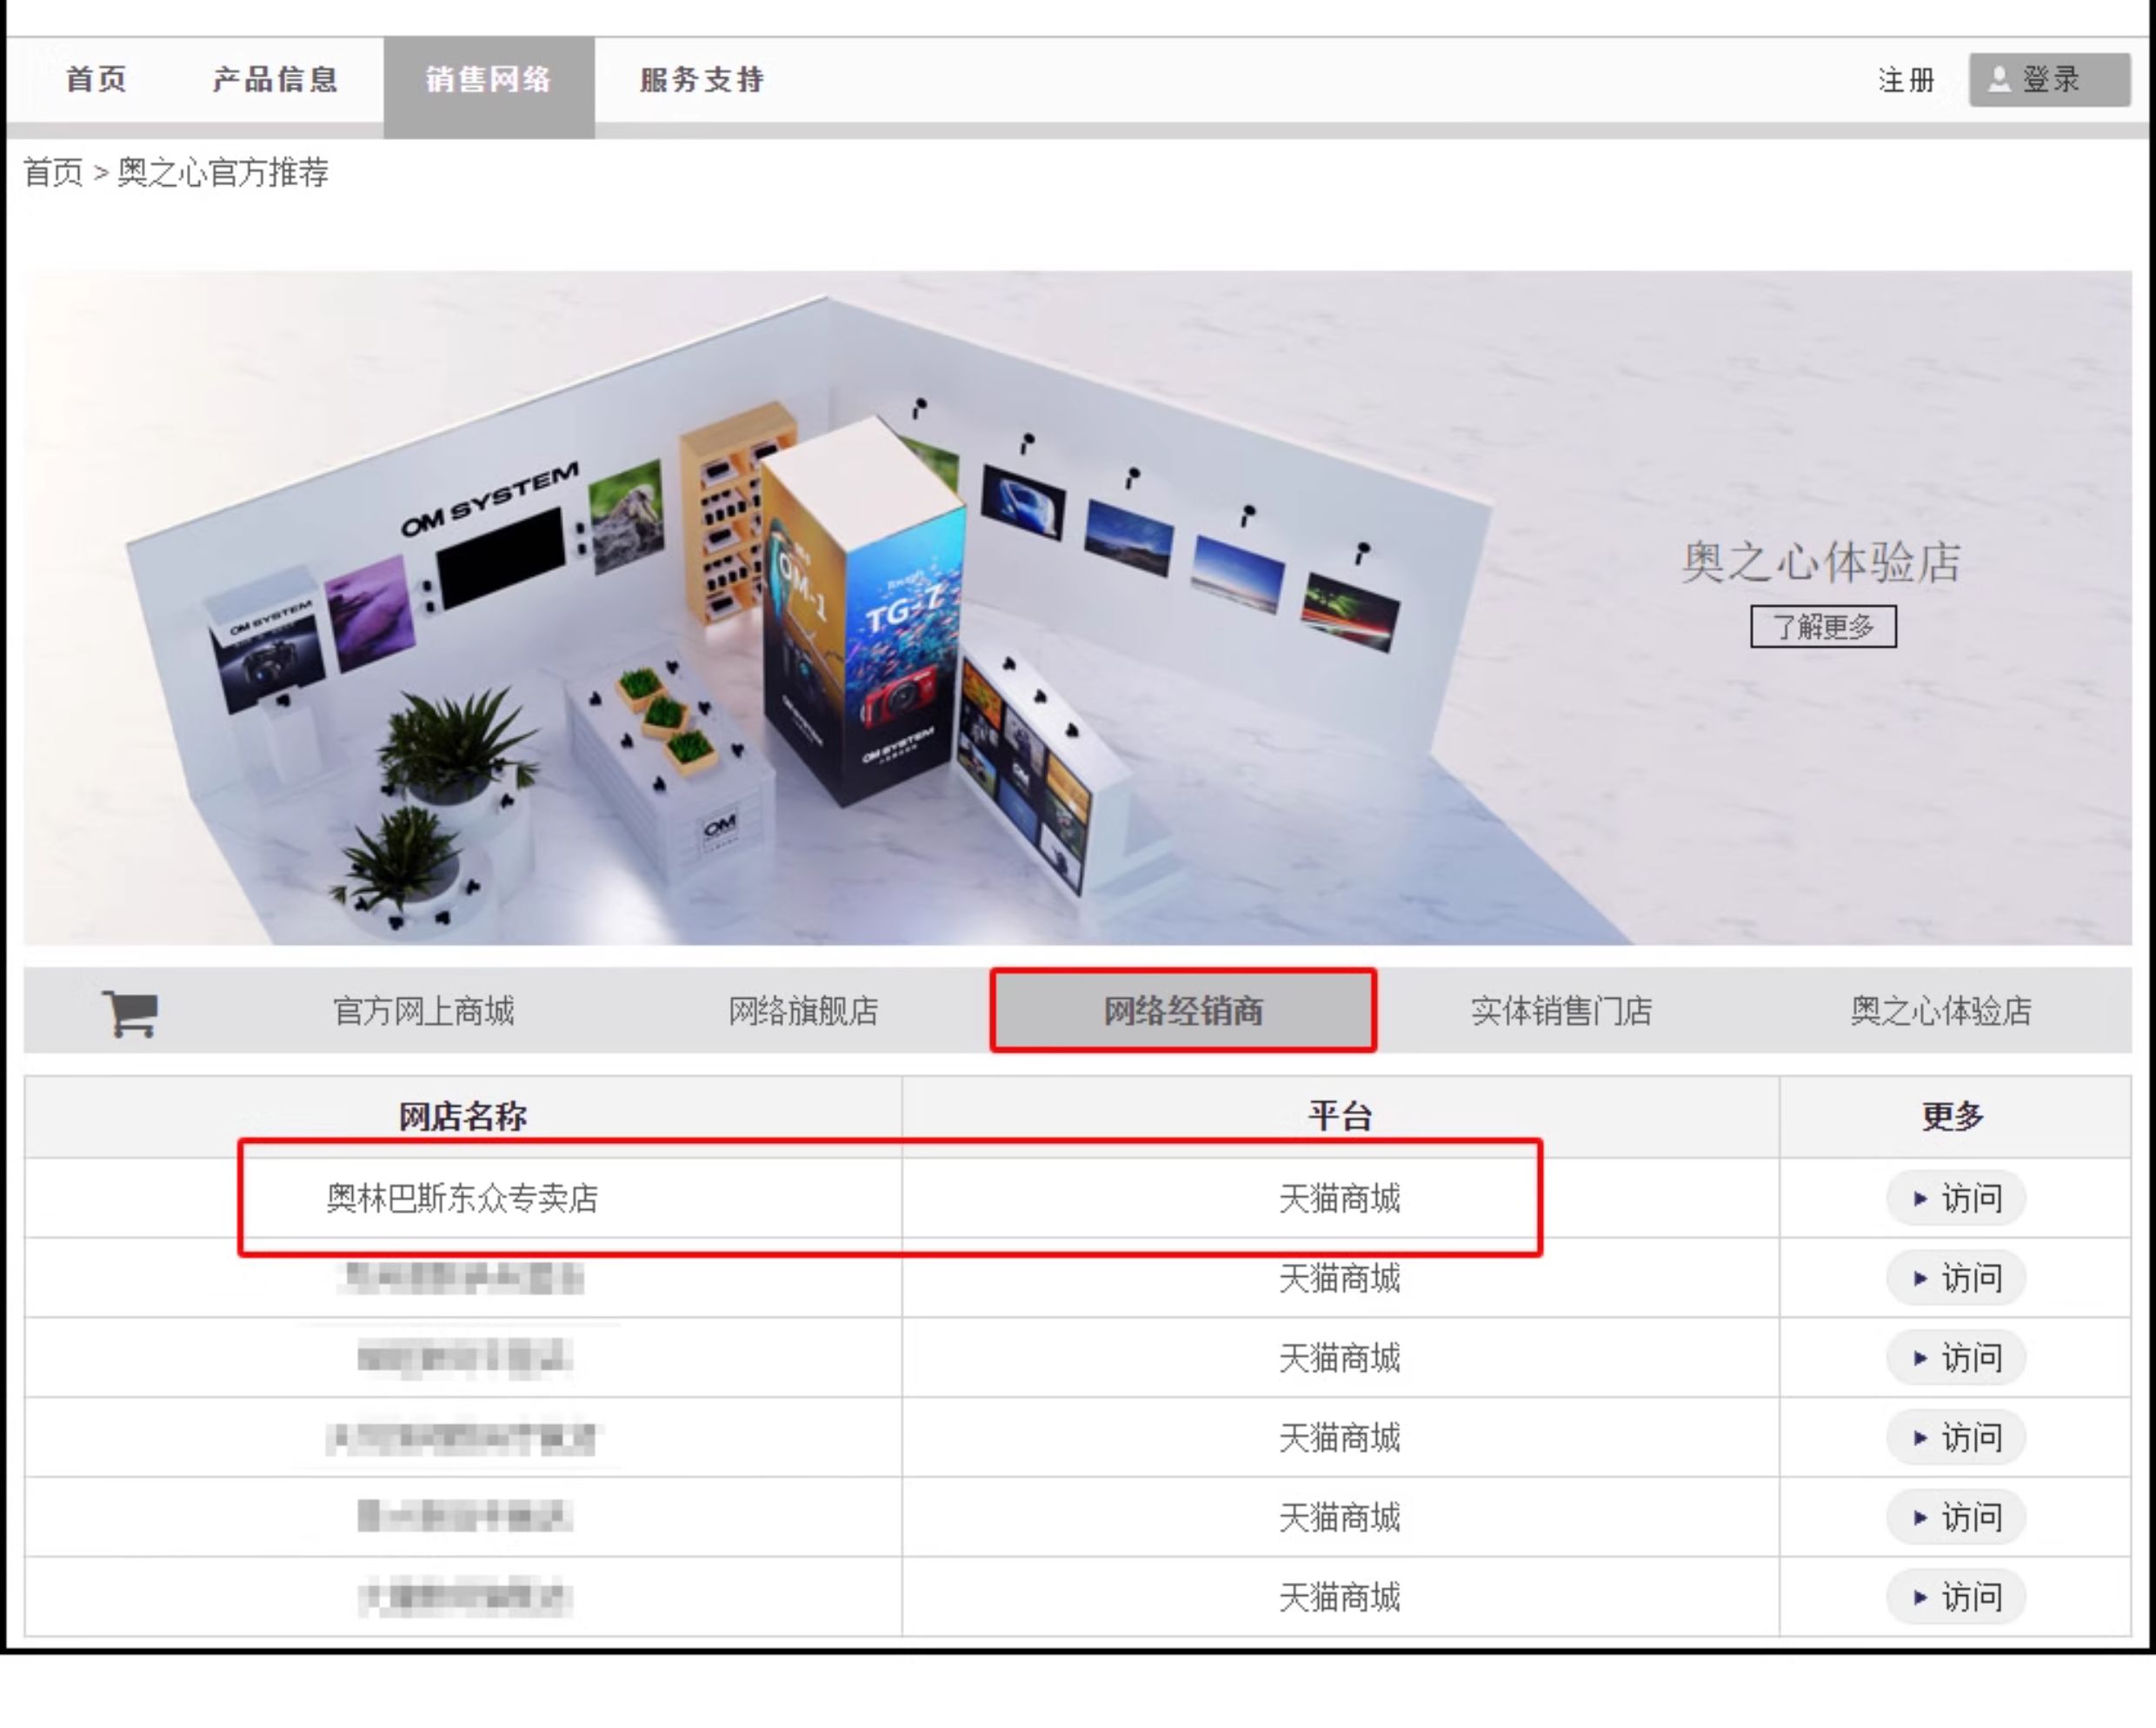Click the 注册 link
This screenshot has height=1728, width=2156.
1906,80
